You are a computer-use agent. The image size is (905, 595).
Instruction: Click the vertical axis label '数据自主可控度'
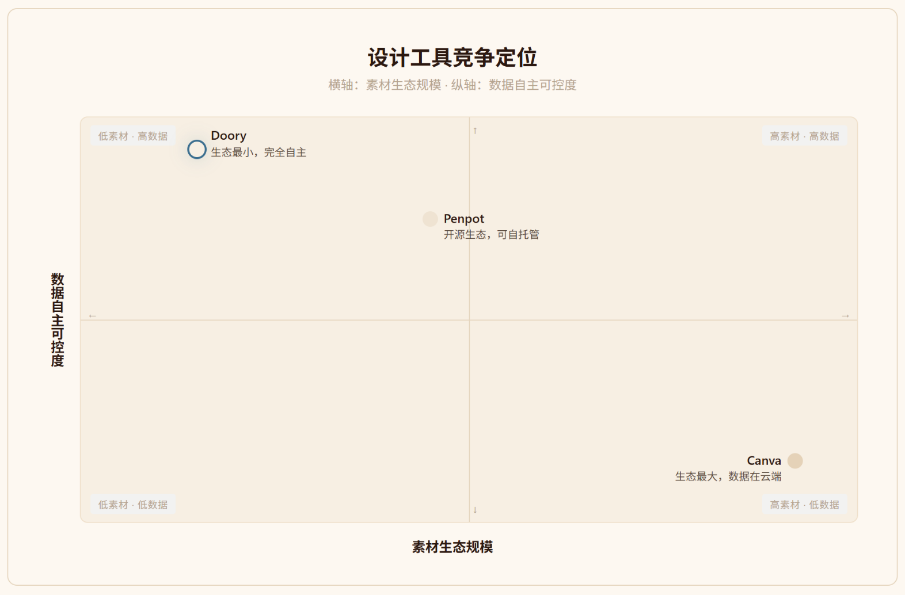pos(58,320)
